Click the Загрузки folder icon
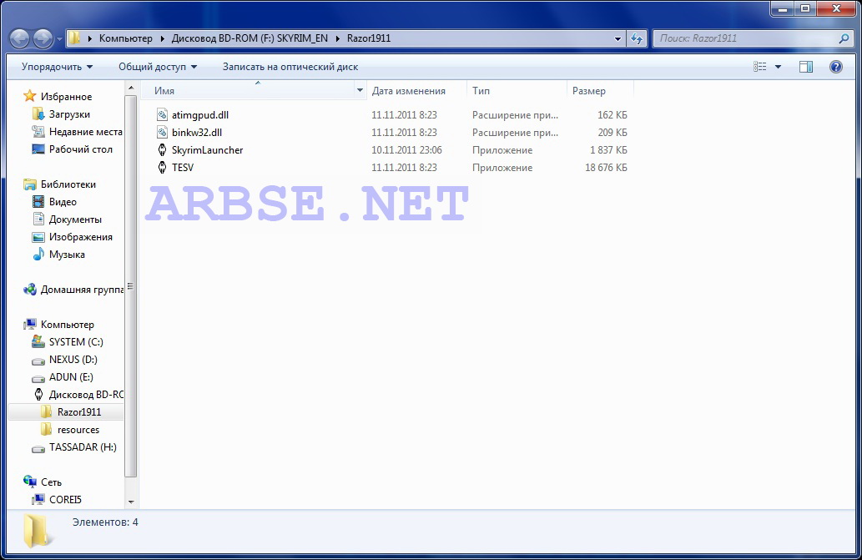 click(x=38, y=114)
